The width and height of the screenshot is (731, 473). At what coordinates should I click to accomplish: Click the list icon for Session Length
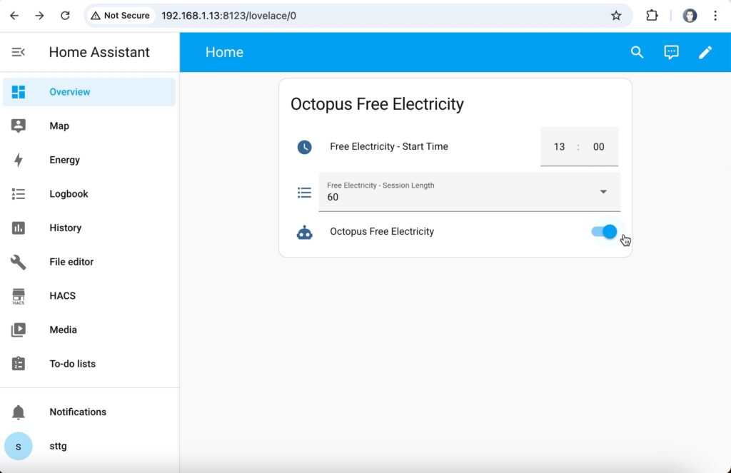coord(304,192)
